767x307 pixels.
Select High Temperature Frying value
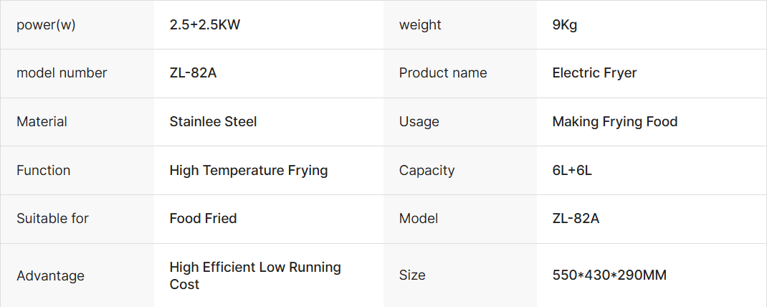click(248, 171)
